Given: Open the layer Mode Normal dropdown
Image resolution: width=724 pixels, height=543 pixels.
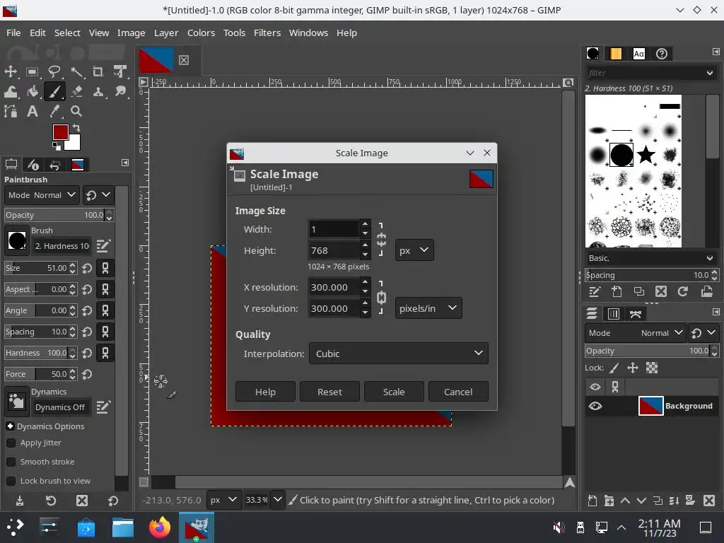Looking at the screenshot, I should pos(636,333).
